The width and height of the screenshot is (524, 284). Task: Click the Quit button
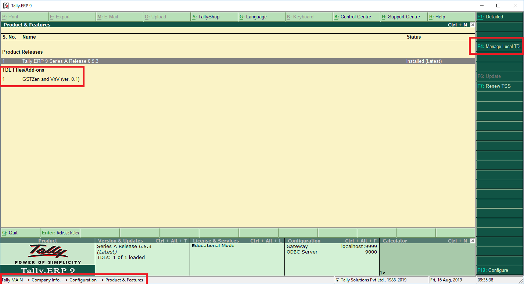21,233
